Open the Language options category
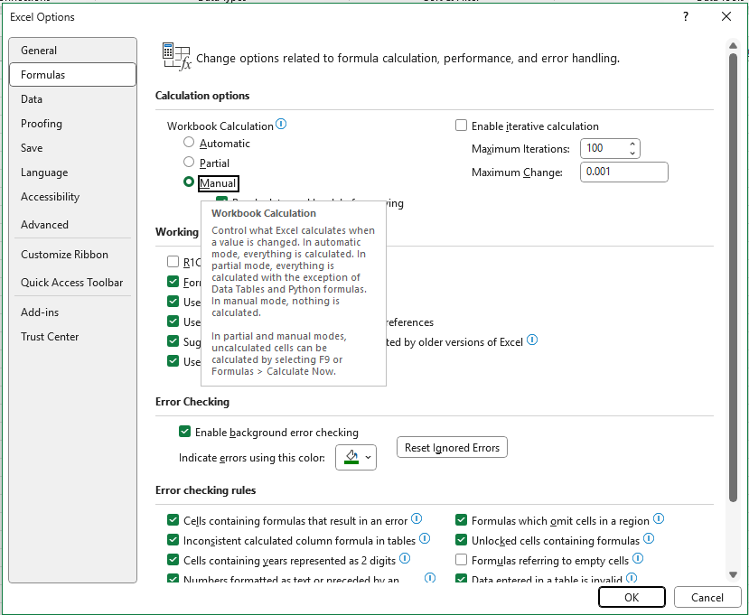Image resolution: width=749 pixels, height=615 pixels. pyautogui.click(x=72, y=172)
